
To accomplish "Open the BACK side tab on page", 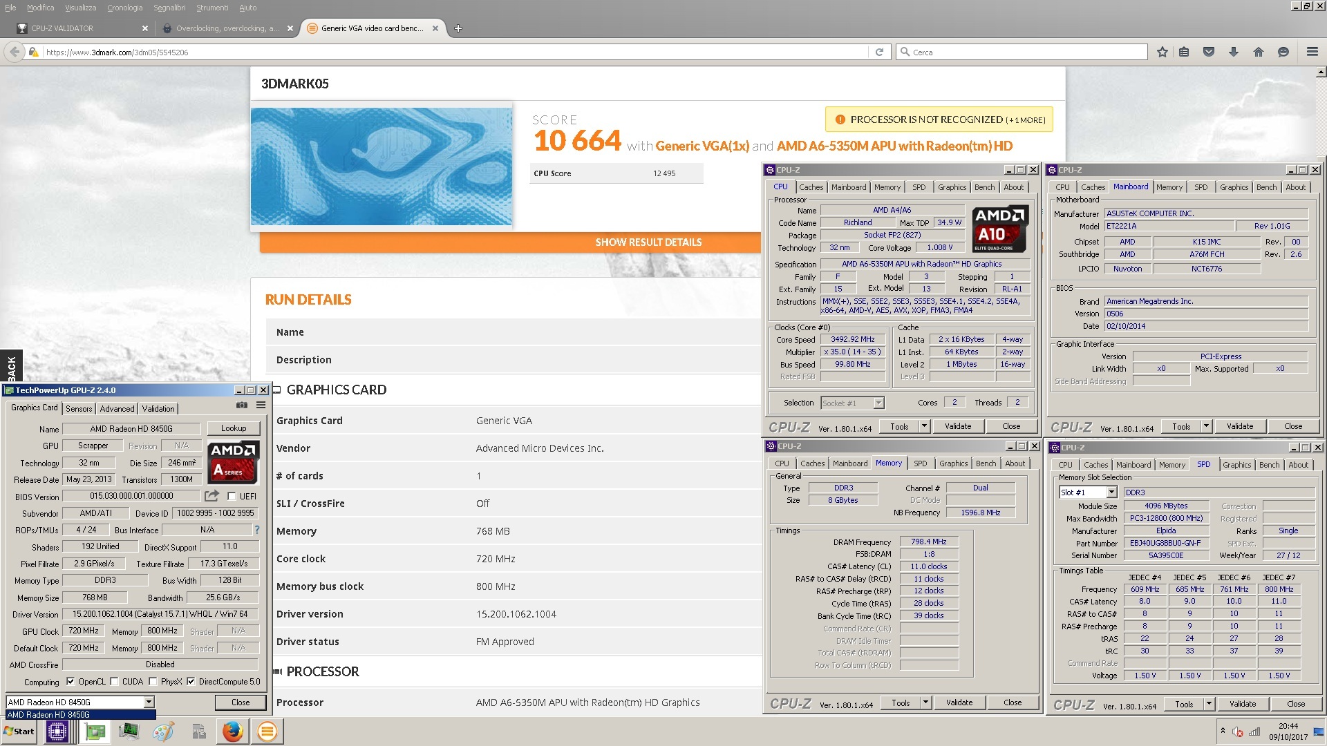I will [11, 366].
